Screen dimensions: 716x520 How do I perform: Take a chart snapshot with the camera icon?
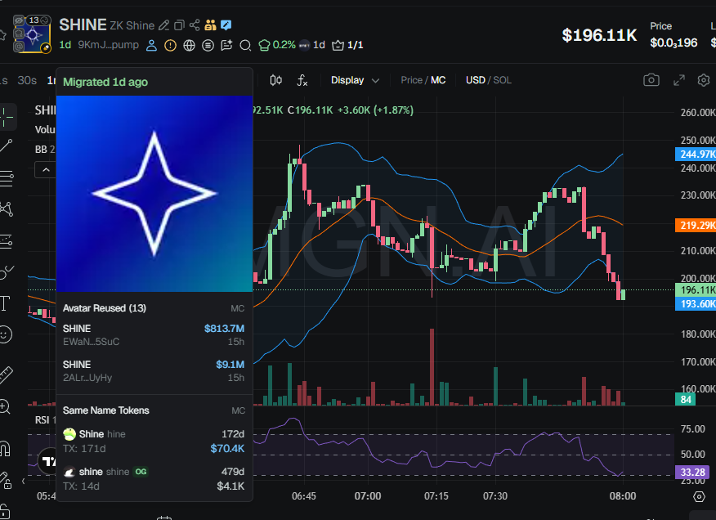(651, 79)
